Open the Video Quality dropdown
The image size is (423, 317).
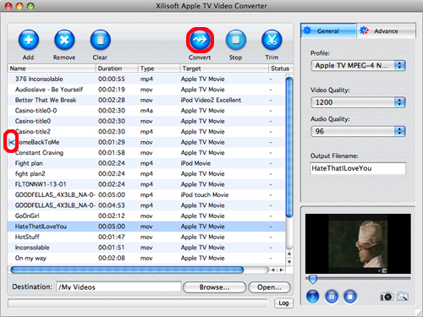[358, 102]
